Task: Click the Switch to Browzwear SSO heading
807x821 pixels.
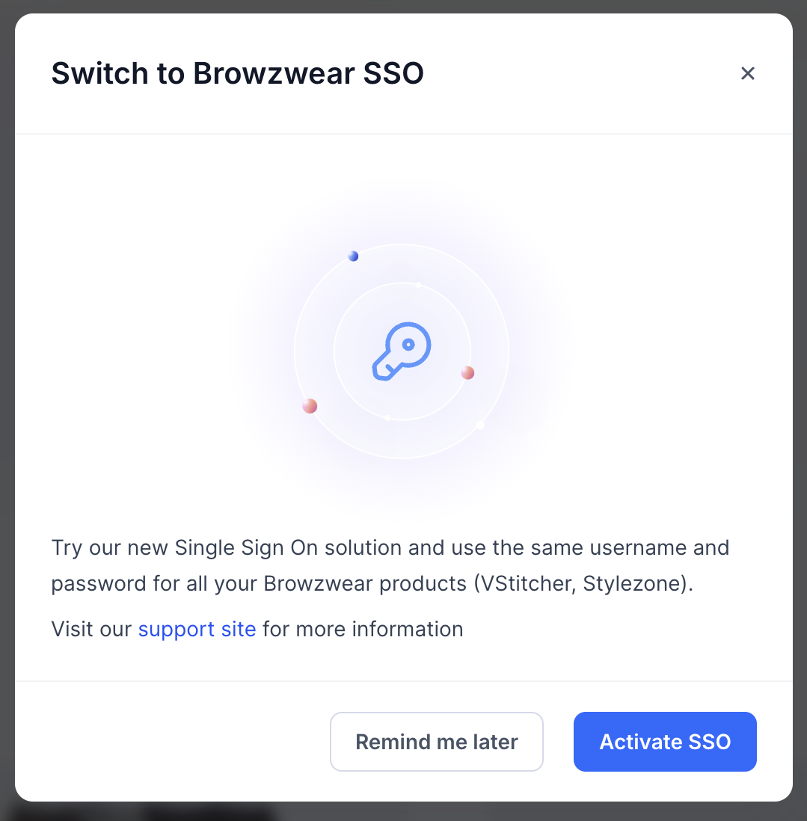Action: point(237,73)
